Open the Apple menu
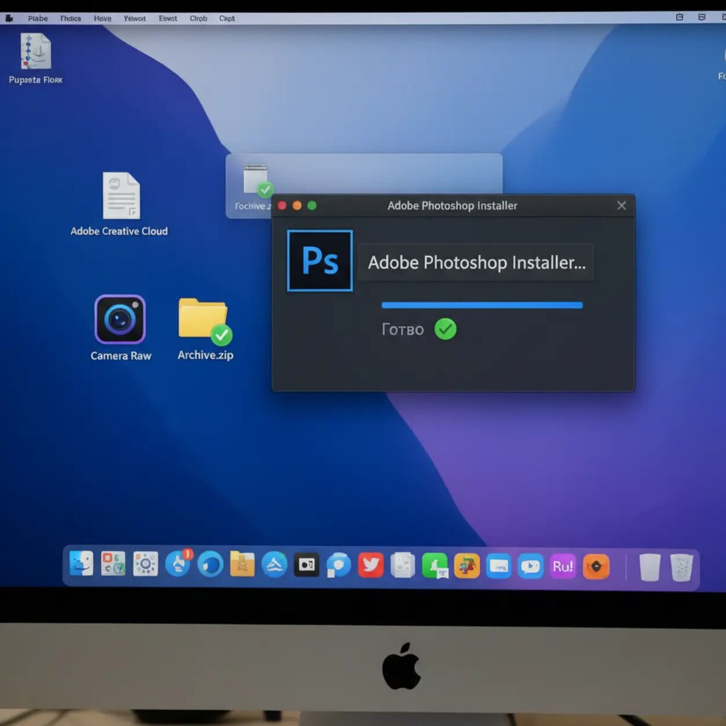 (9, 18)
